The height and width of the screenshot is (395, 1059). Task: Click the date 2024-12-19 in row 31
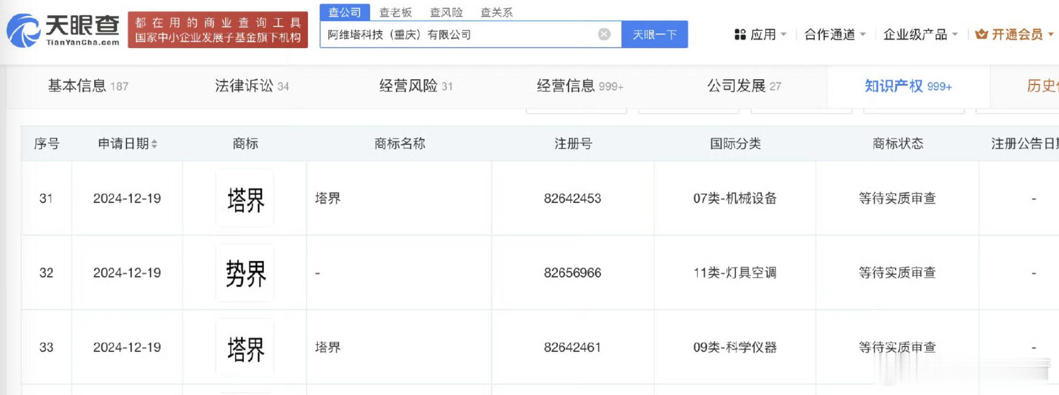(127, 199)
